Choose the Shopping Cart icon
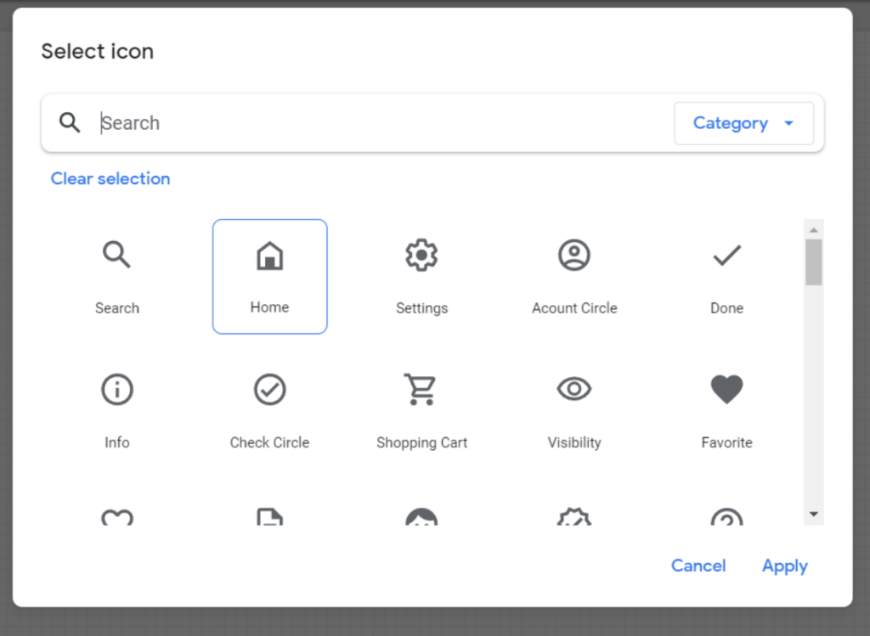 tap(421, 410)
